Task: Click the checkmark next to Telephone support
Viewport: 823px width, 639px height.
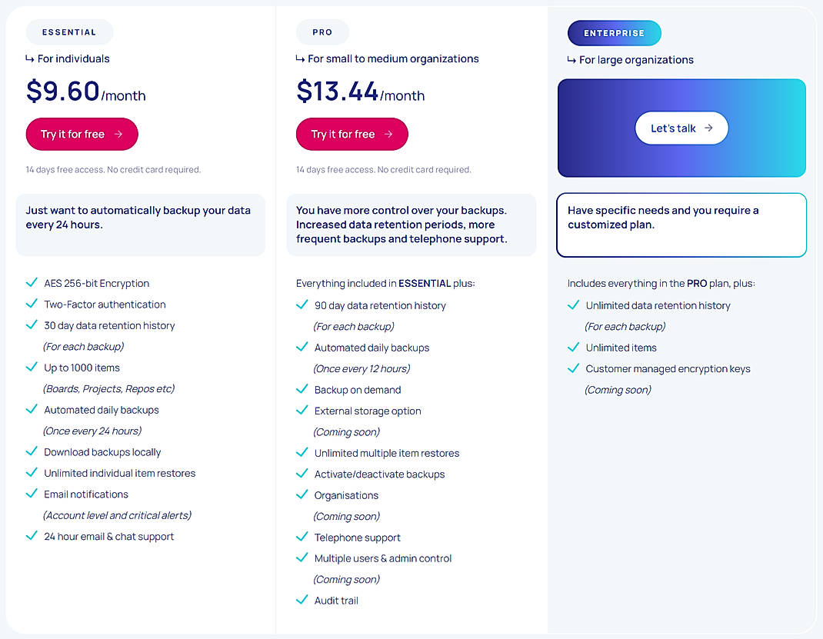Action: click(301, 537)
